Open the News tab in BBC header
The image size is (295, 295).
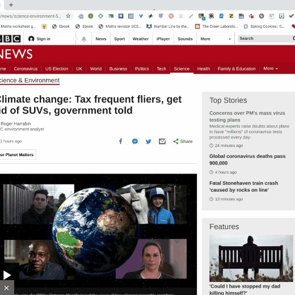click(101, 39)
